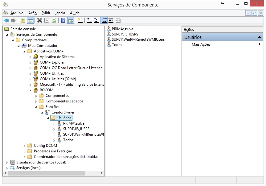Toggle the console tree pane icon
This screenshot has height=186, width=266.
pos(31,21)
